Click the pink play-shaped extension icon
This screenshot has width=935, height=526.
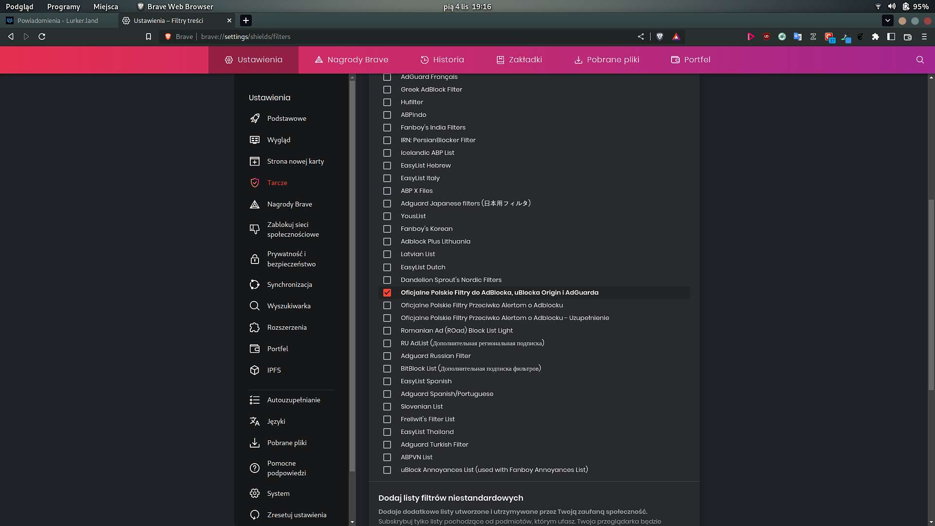point(751,37)
